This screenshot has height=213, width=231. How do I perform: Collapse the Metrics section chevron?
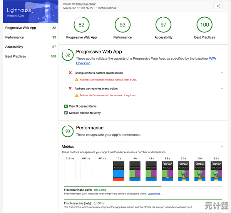[222, 146]
